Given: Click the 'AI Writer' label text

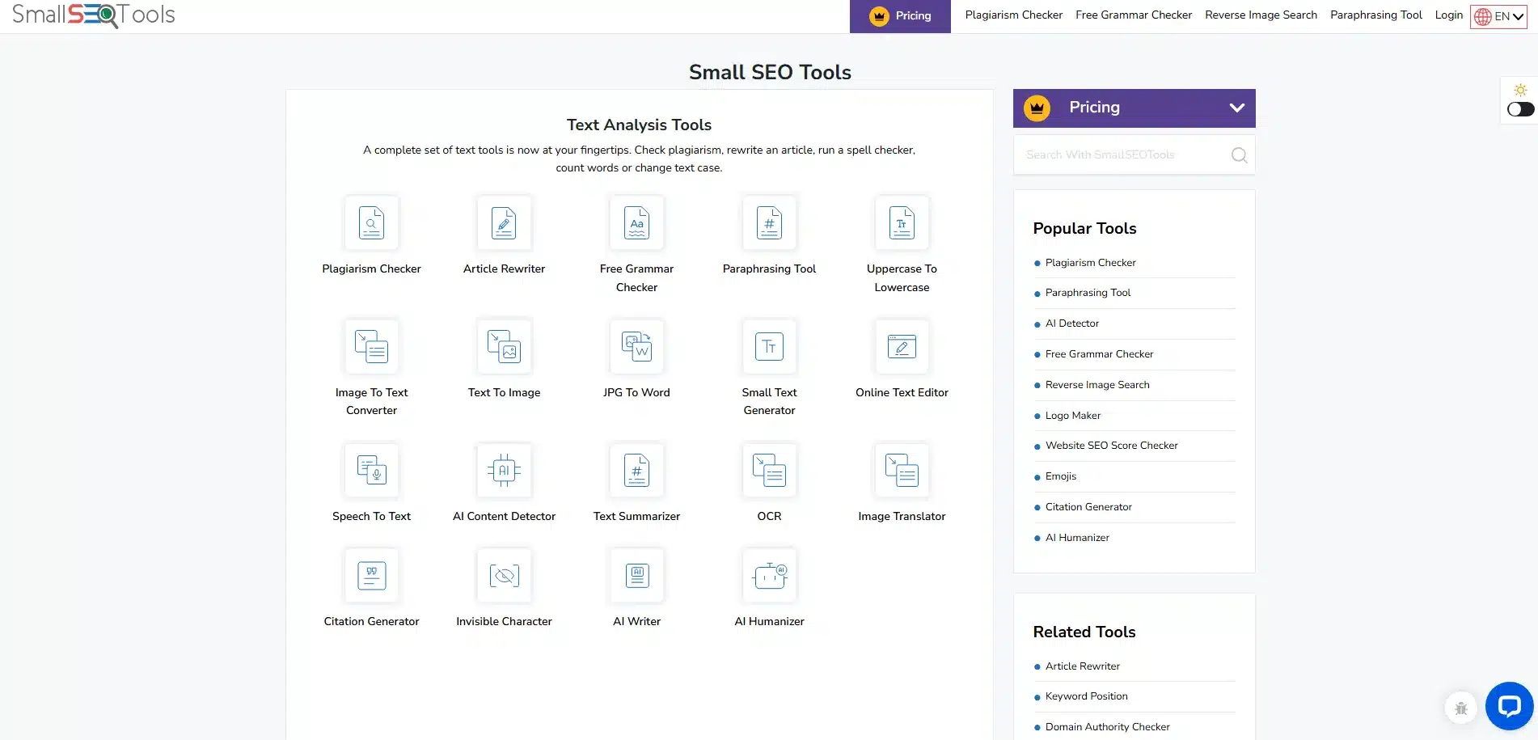Looking at the screenshot, I should point(636,621).
